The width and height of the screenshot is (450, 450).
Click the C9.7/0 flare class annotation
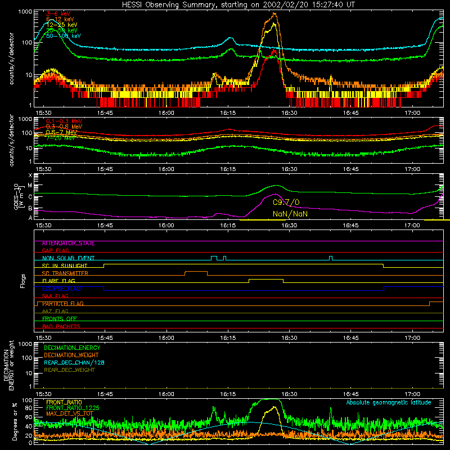[x=286, y=202]
